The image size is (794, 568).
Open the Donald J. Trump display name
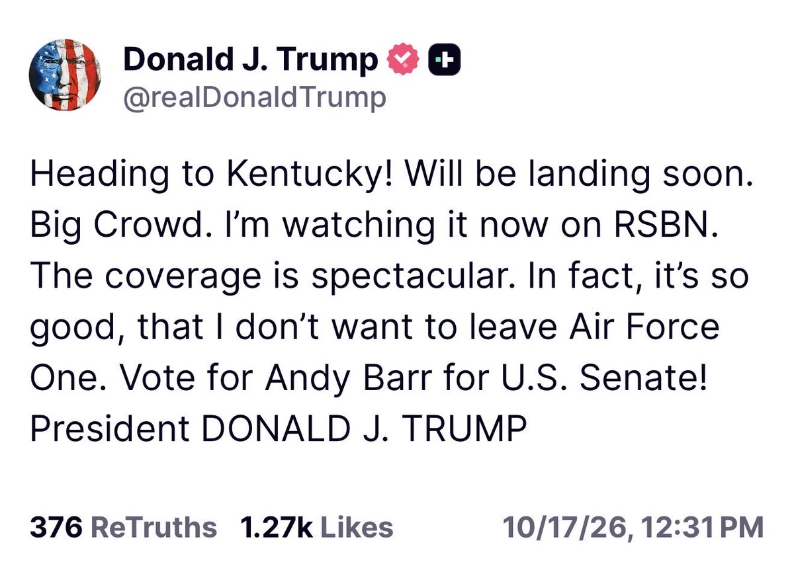[x=251, y=61]
